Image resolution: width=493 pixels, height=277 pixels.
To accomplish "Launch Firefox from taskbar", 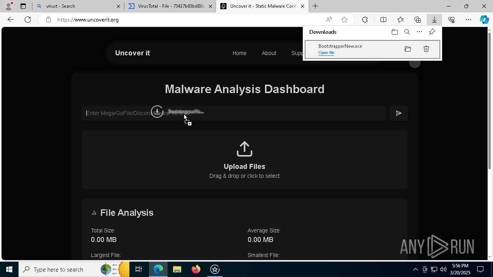I will [x=196, y=269].
